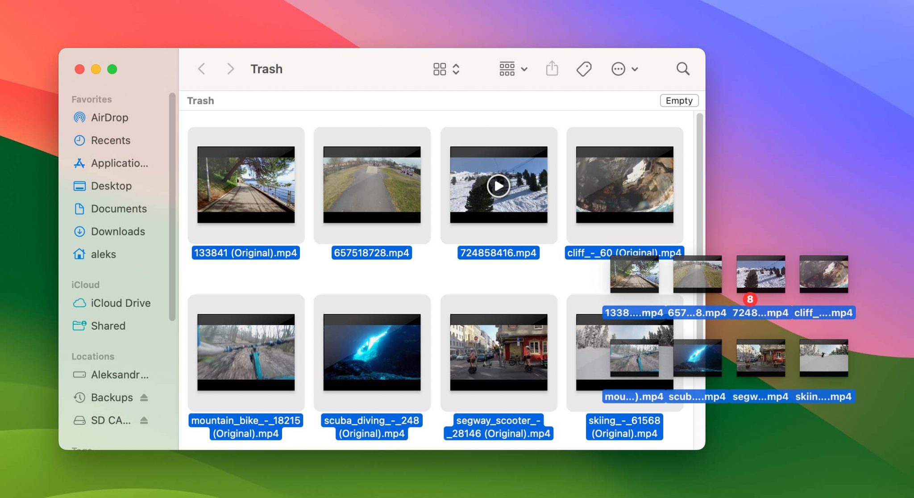
Task: Go back with the left chevron
Action: click(202, 69)
